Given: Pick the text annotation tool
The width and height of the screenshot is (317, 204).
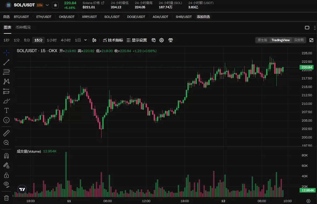Looking at the screenshot, I should (6, 110).
